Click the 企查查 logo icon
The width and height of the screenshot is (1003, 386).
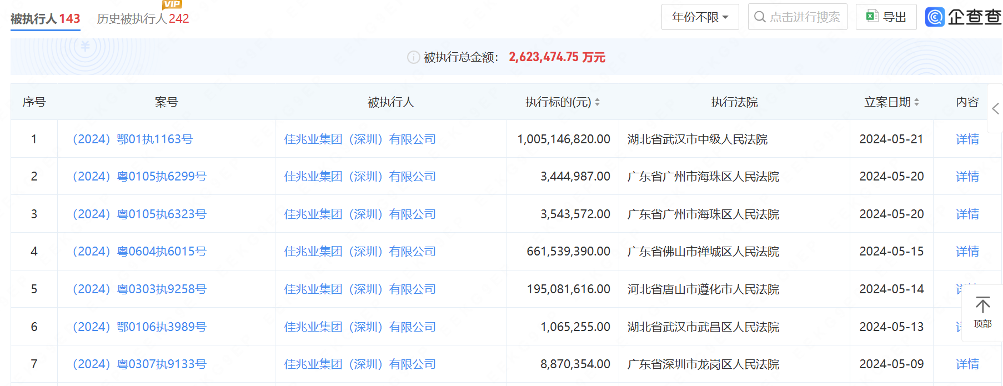click(x=935, y=17)
